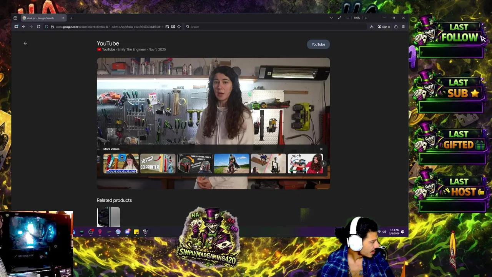Open the yellow sticky notes taskbar app

click(136, 232)
